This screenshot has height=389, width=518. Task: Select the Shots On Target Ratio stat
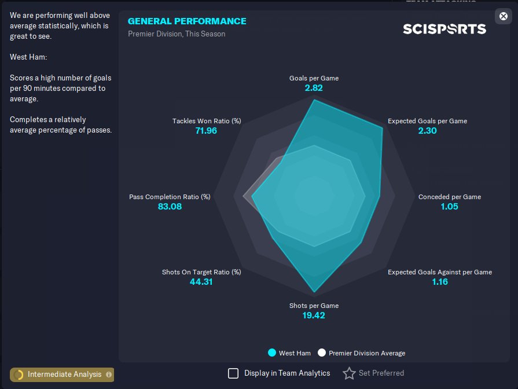click(201, 277)
